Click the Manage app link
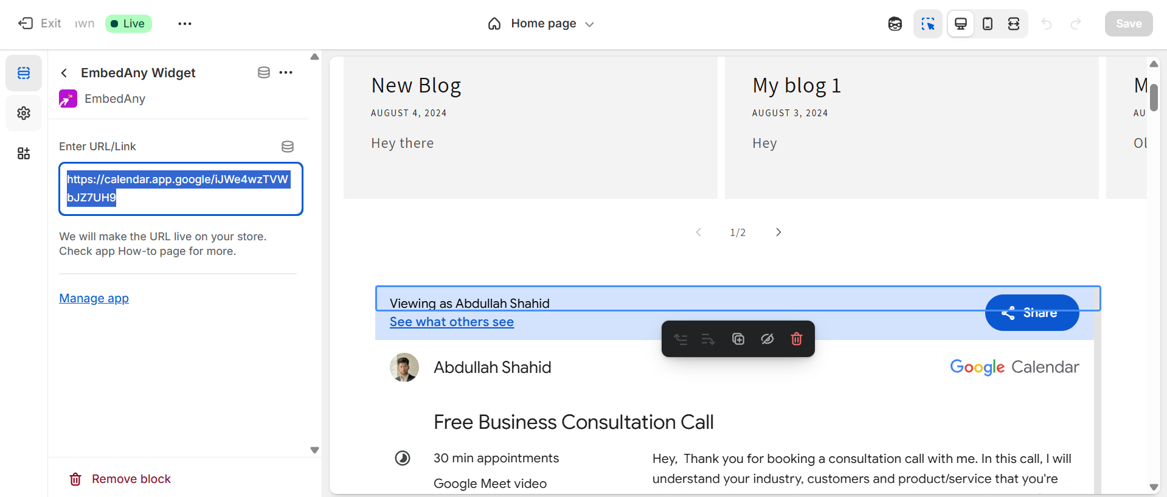The width and height of the screenshot is (1167, 497). point(94,298)
